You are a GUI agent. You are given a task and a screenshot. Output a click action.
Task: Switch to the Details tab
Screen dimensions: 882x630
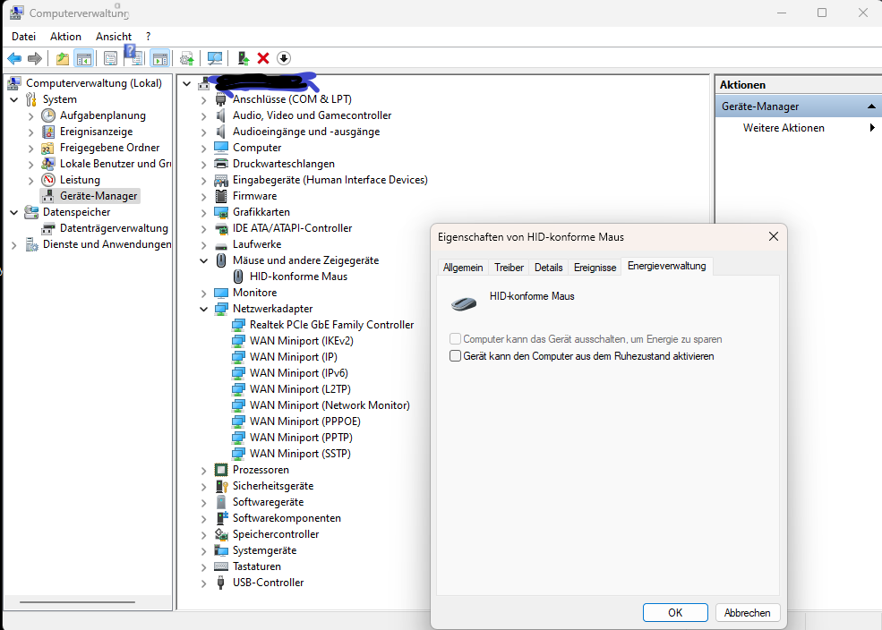(548, 268)
